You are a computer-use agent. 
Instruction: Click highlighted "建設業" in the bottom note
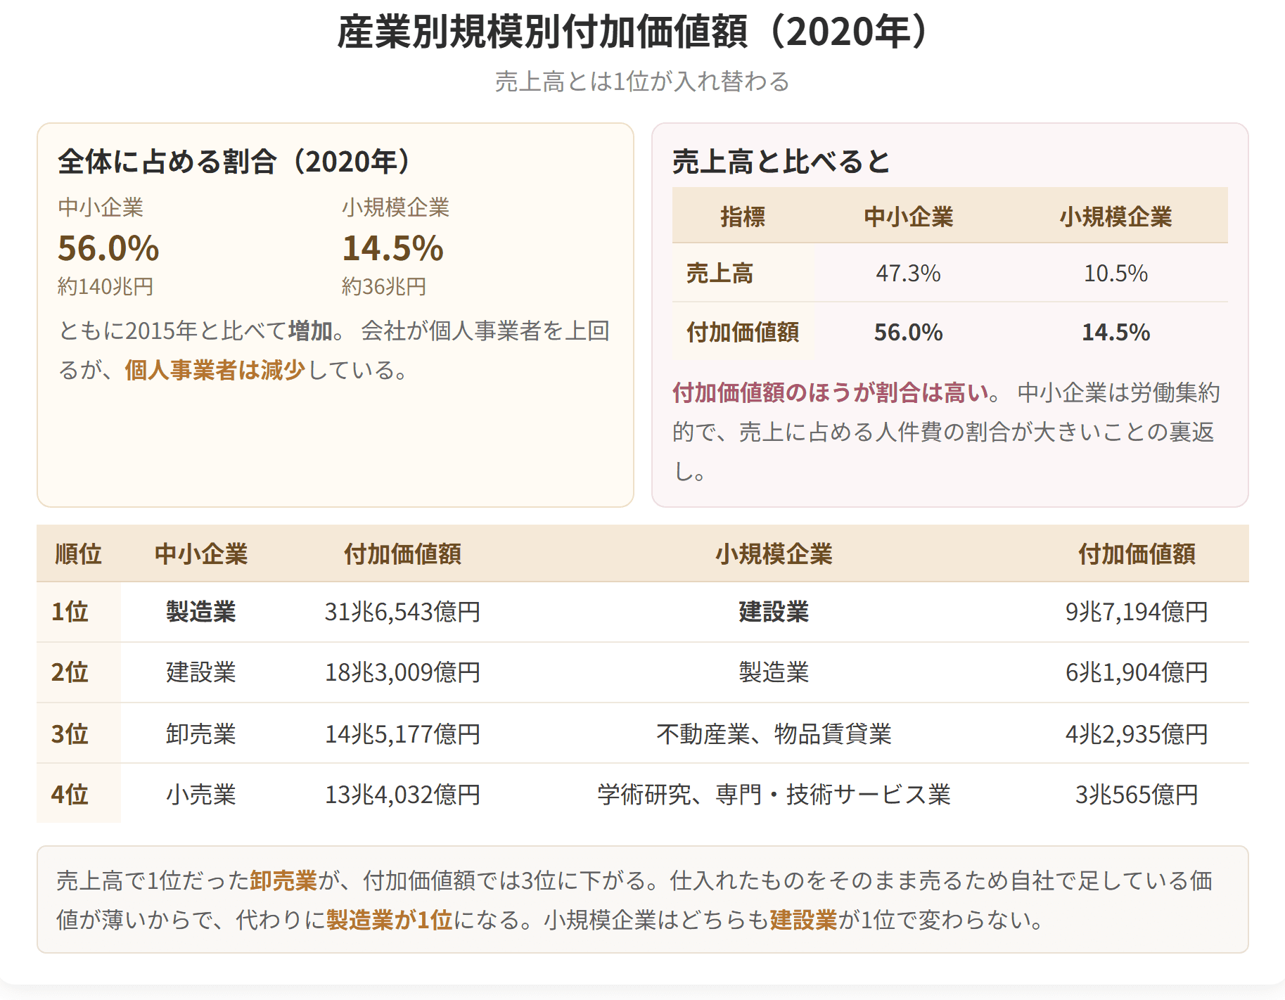pos(804,920)
